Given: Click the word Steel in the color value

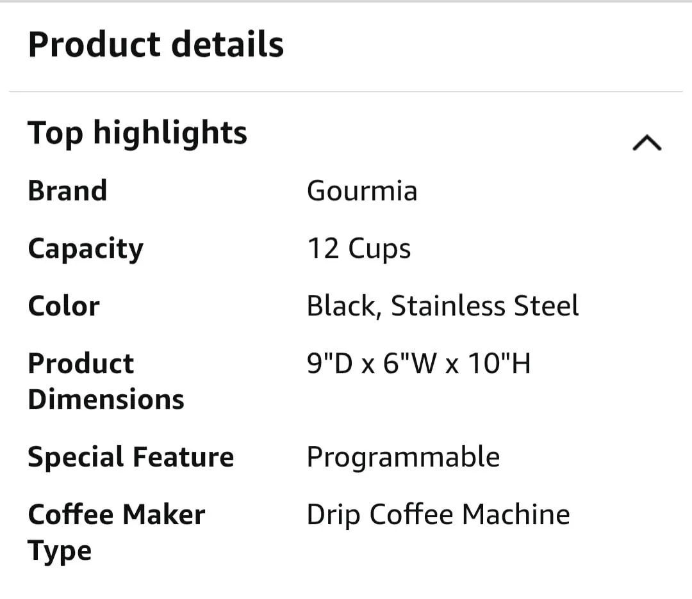Looking at the screenshot, I should 547,306.
